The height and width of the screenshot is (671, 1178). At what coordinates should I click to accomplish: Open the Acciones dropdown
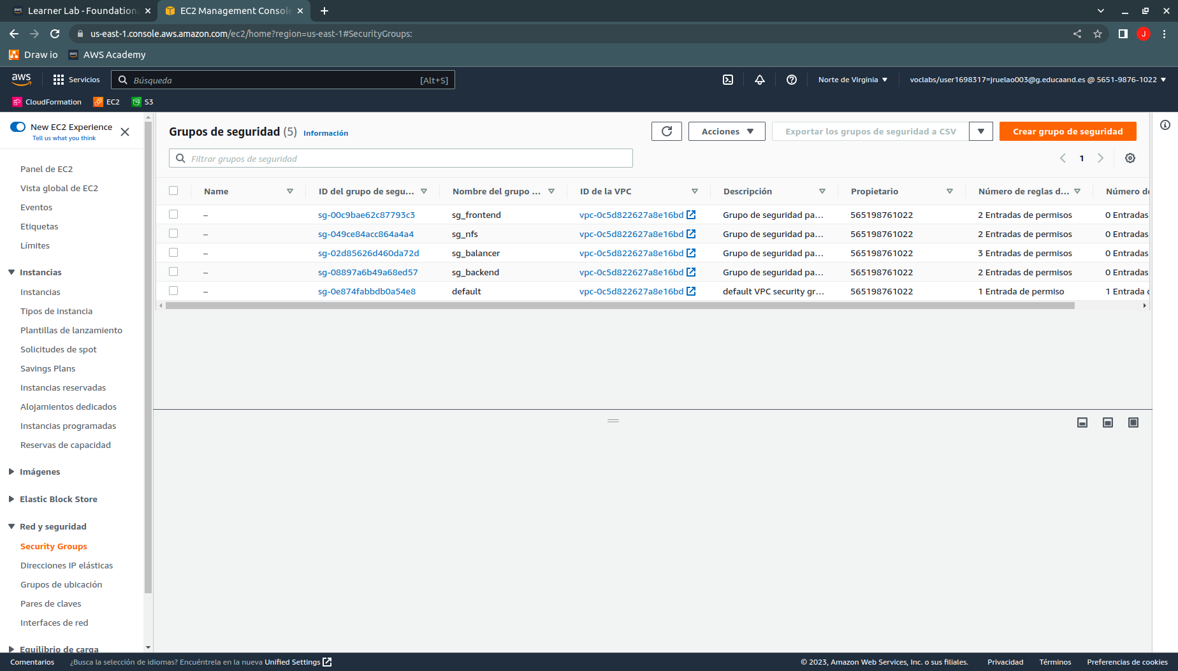click(x=726, y=131)
